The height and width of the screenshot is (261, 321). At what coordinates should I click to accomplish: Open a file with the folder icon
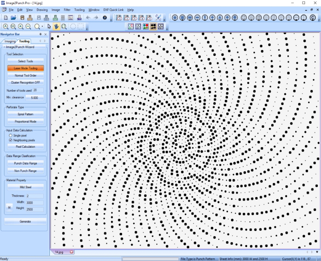tap(14, 18)
